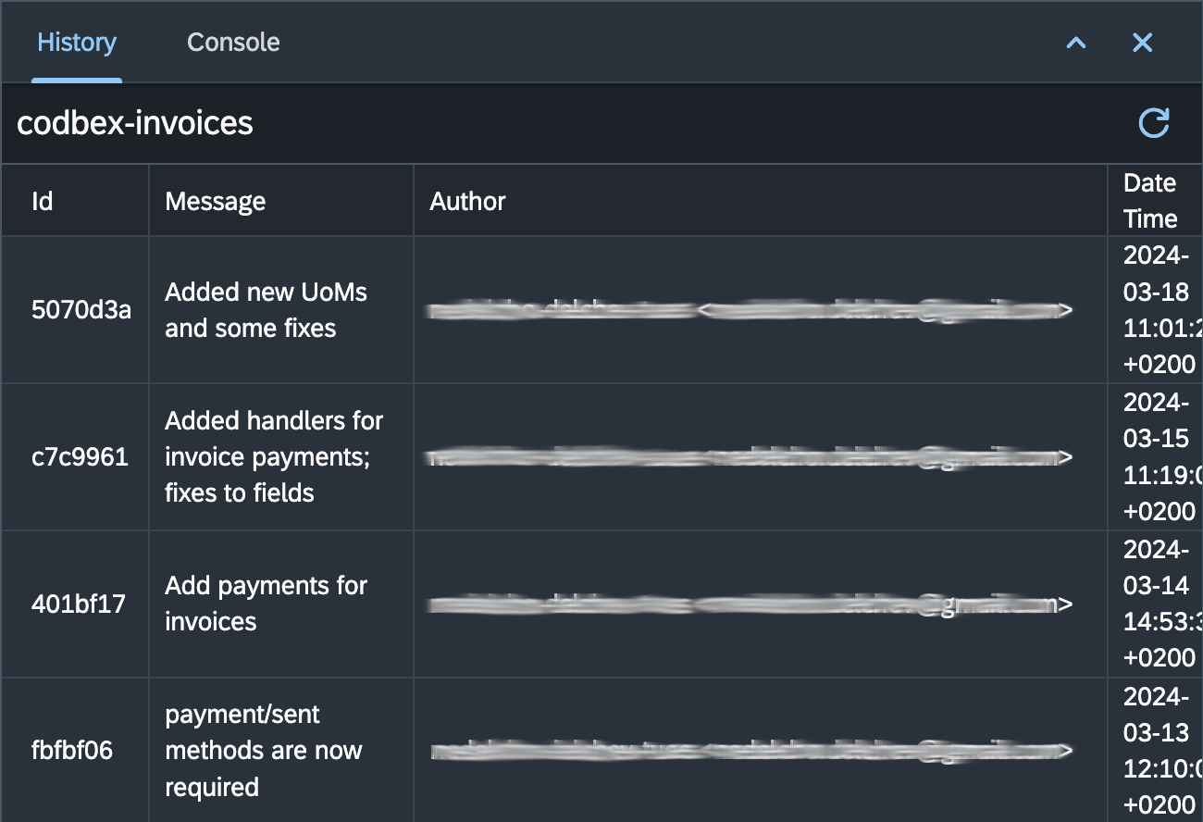Refresh the codbex-invoices git history
Image resolution: width=1203 pixels, height=822 pixels.
point(1153,123)
